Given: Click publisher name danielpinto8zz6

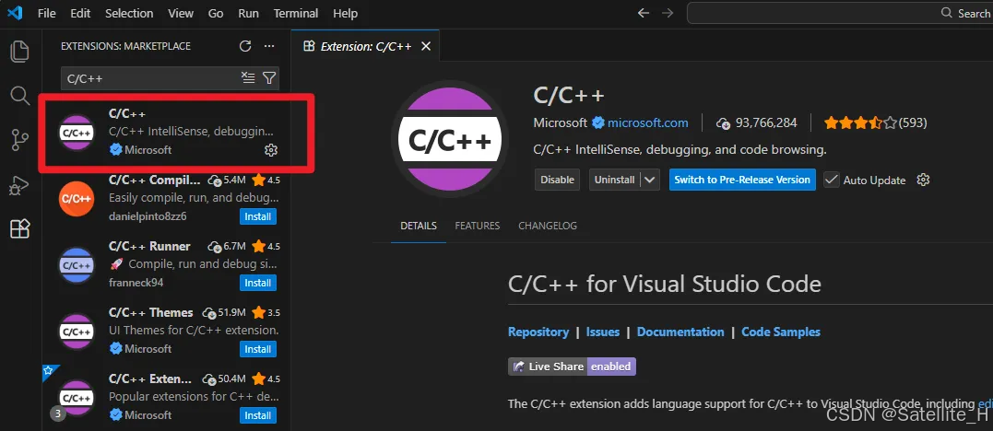Looking at the screenshot, I should click(x=148, y=216).
